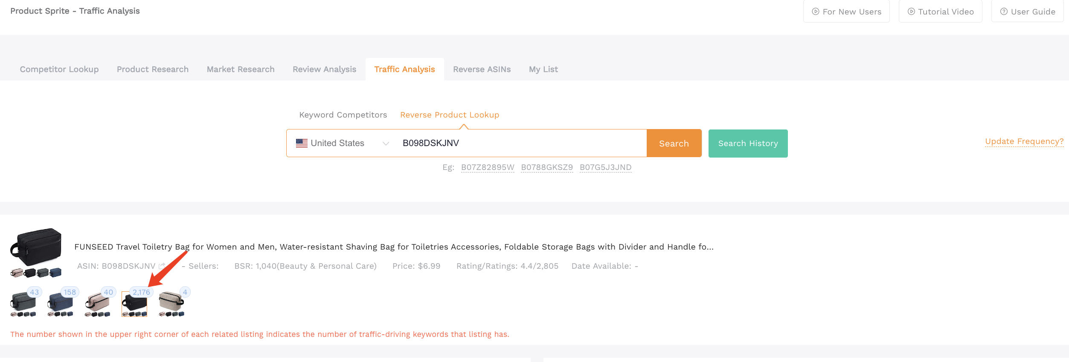Use example ASIN B07G5J3JND

[x=605, y=167]
